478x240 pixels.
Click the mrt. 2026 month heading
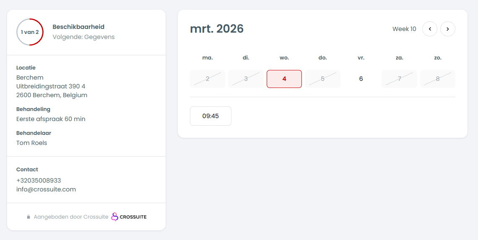(x=217, y=29)
